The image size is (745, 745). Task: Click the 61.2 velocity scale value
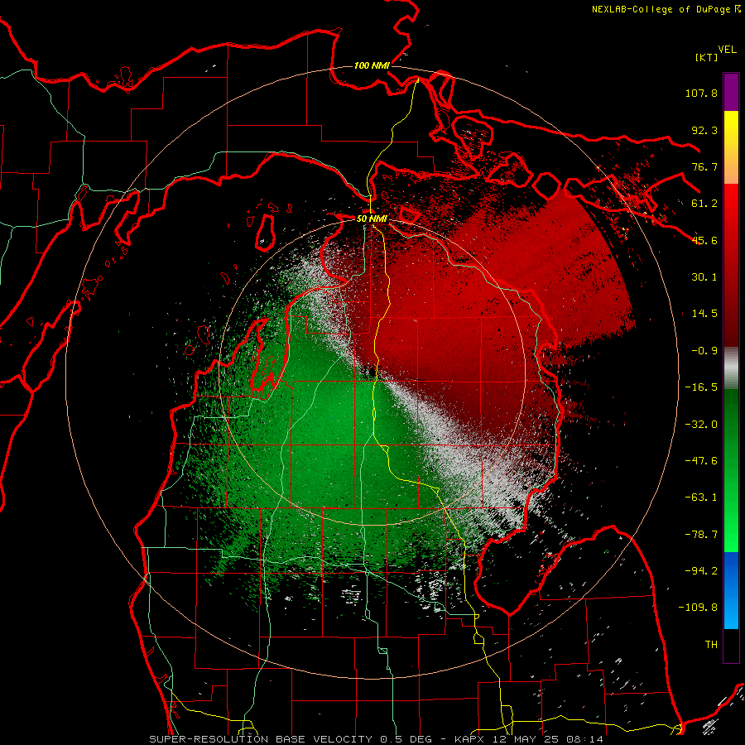coord(704,204)
